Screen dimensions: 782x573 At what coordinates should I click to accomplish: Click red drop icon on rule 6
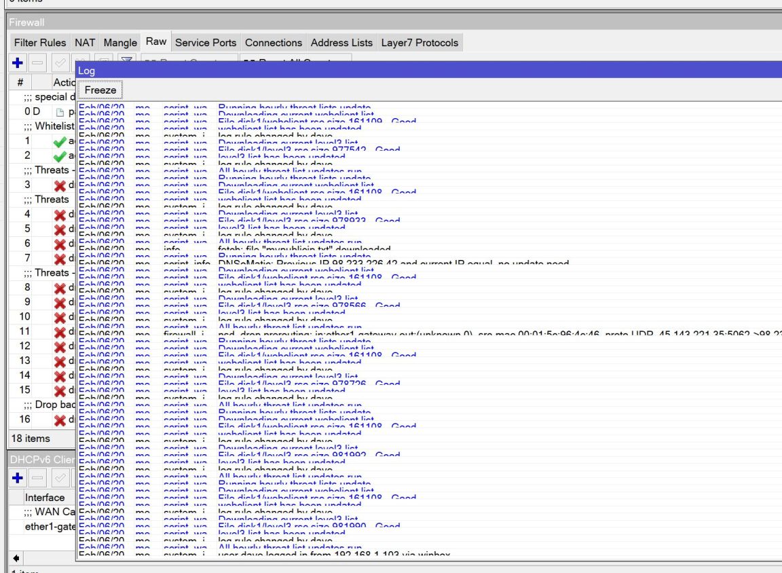60,244
